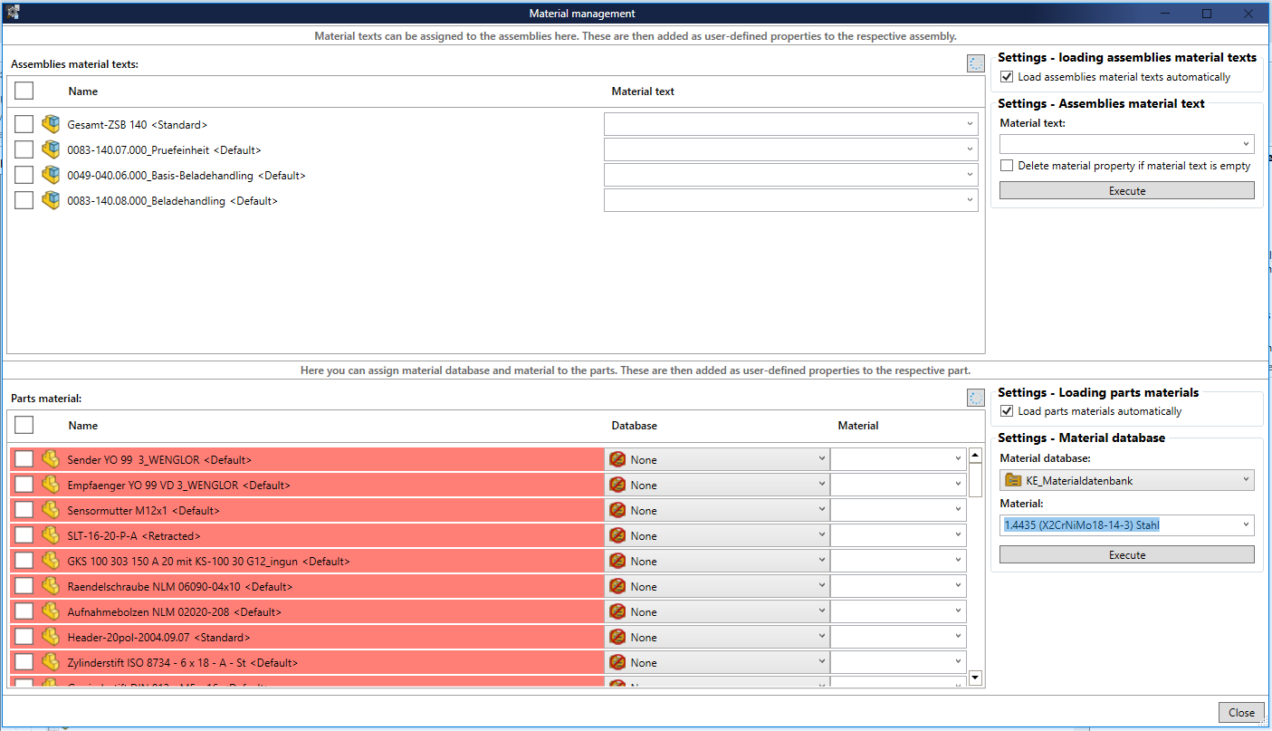Disable Load assemblies material texts automatically
Image resolution: width=1272 pixels, height=731 pixels.
pyautogui.click(x=1007, y=77)
